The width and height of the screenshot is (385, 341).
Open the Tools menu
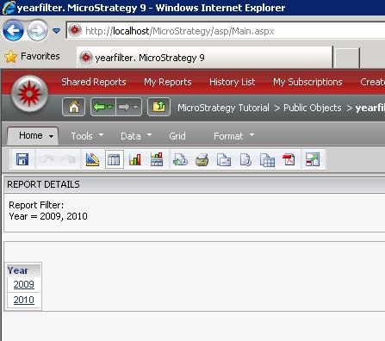pyautogui.click(x=82, y=136)
